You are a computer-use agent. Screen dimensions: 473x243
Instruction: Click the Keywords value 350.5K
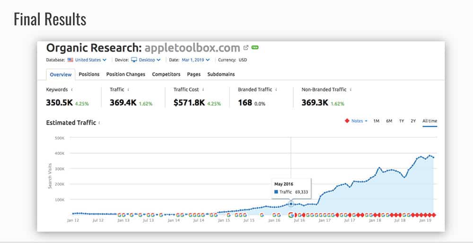[x=60, y=103]
